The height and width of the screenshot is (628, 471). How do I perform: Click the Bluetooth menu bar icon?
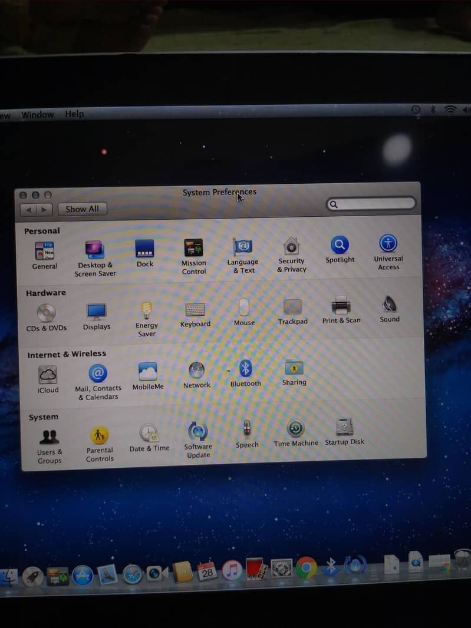(433, 108)
